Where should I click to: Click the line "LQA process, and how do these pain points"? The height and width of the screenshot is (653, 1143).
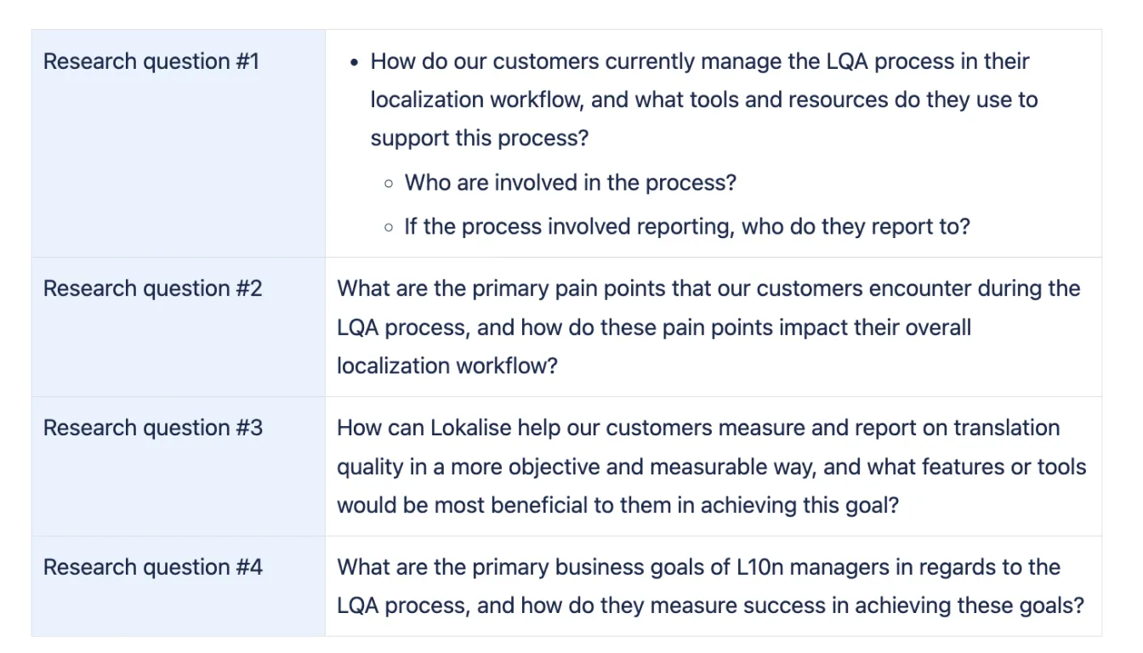coord(653,327)
